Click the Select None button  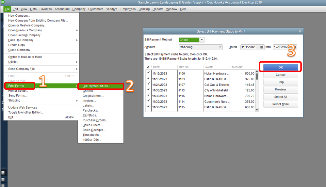click(281, 104)
